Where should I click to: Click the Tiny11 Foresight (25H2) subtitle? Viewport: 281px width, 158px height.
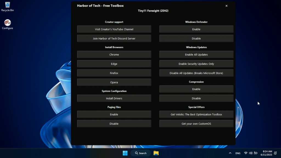pos(153,11)
